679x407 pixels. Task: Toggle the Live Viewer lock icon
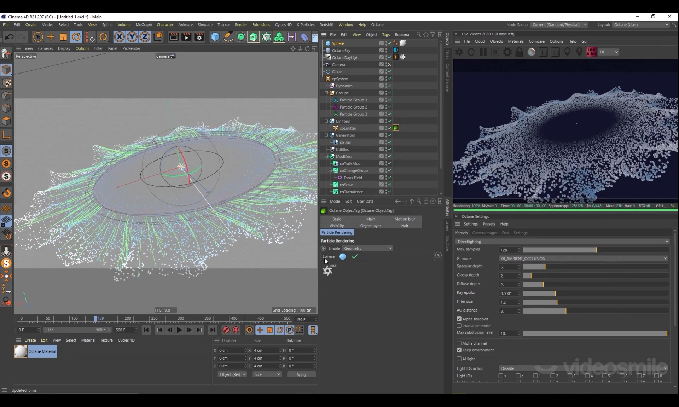pos(519,52)
